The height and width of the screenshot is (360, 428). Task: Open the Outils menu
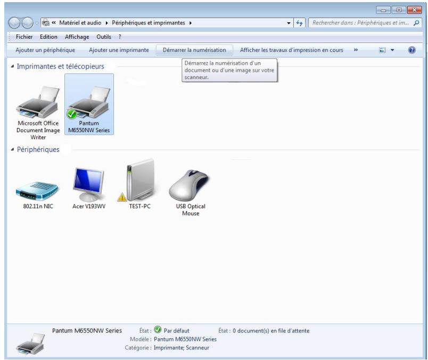[104, 37]
